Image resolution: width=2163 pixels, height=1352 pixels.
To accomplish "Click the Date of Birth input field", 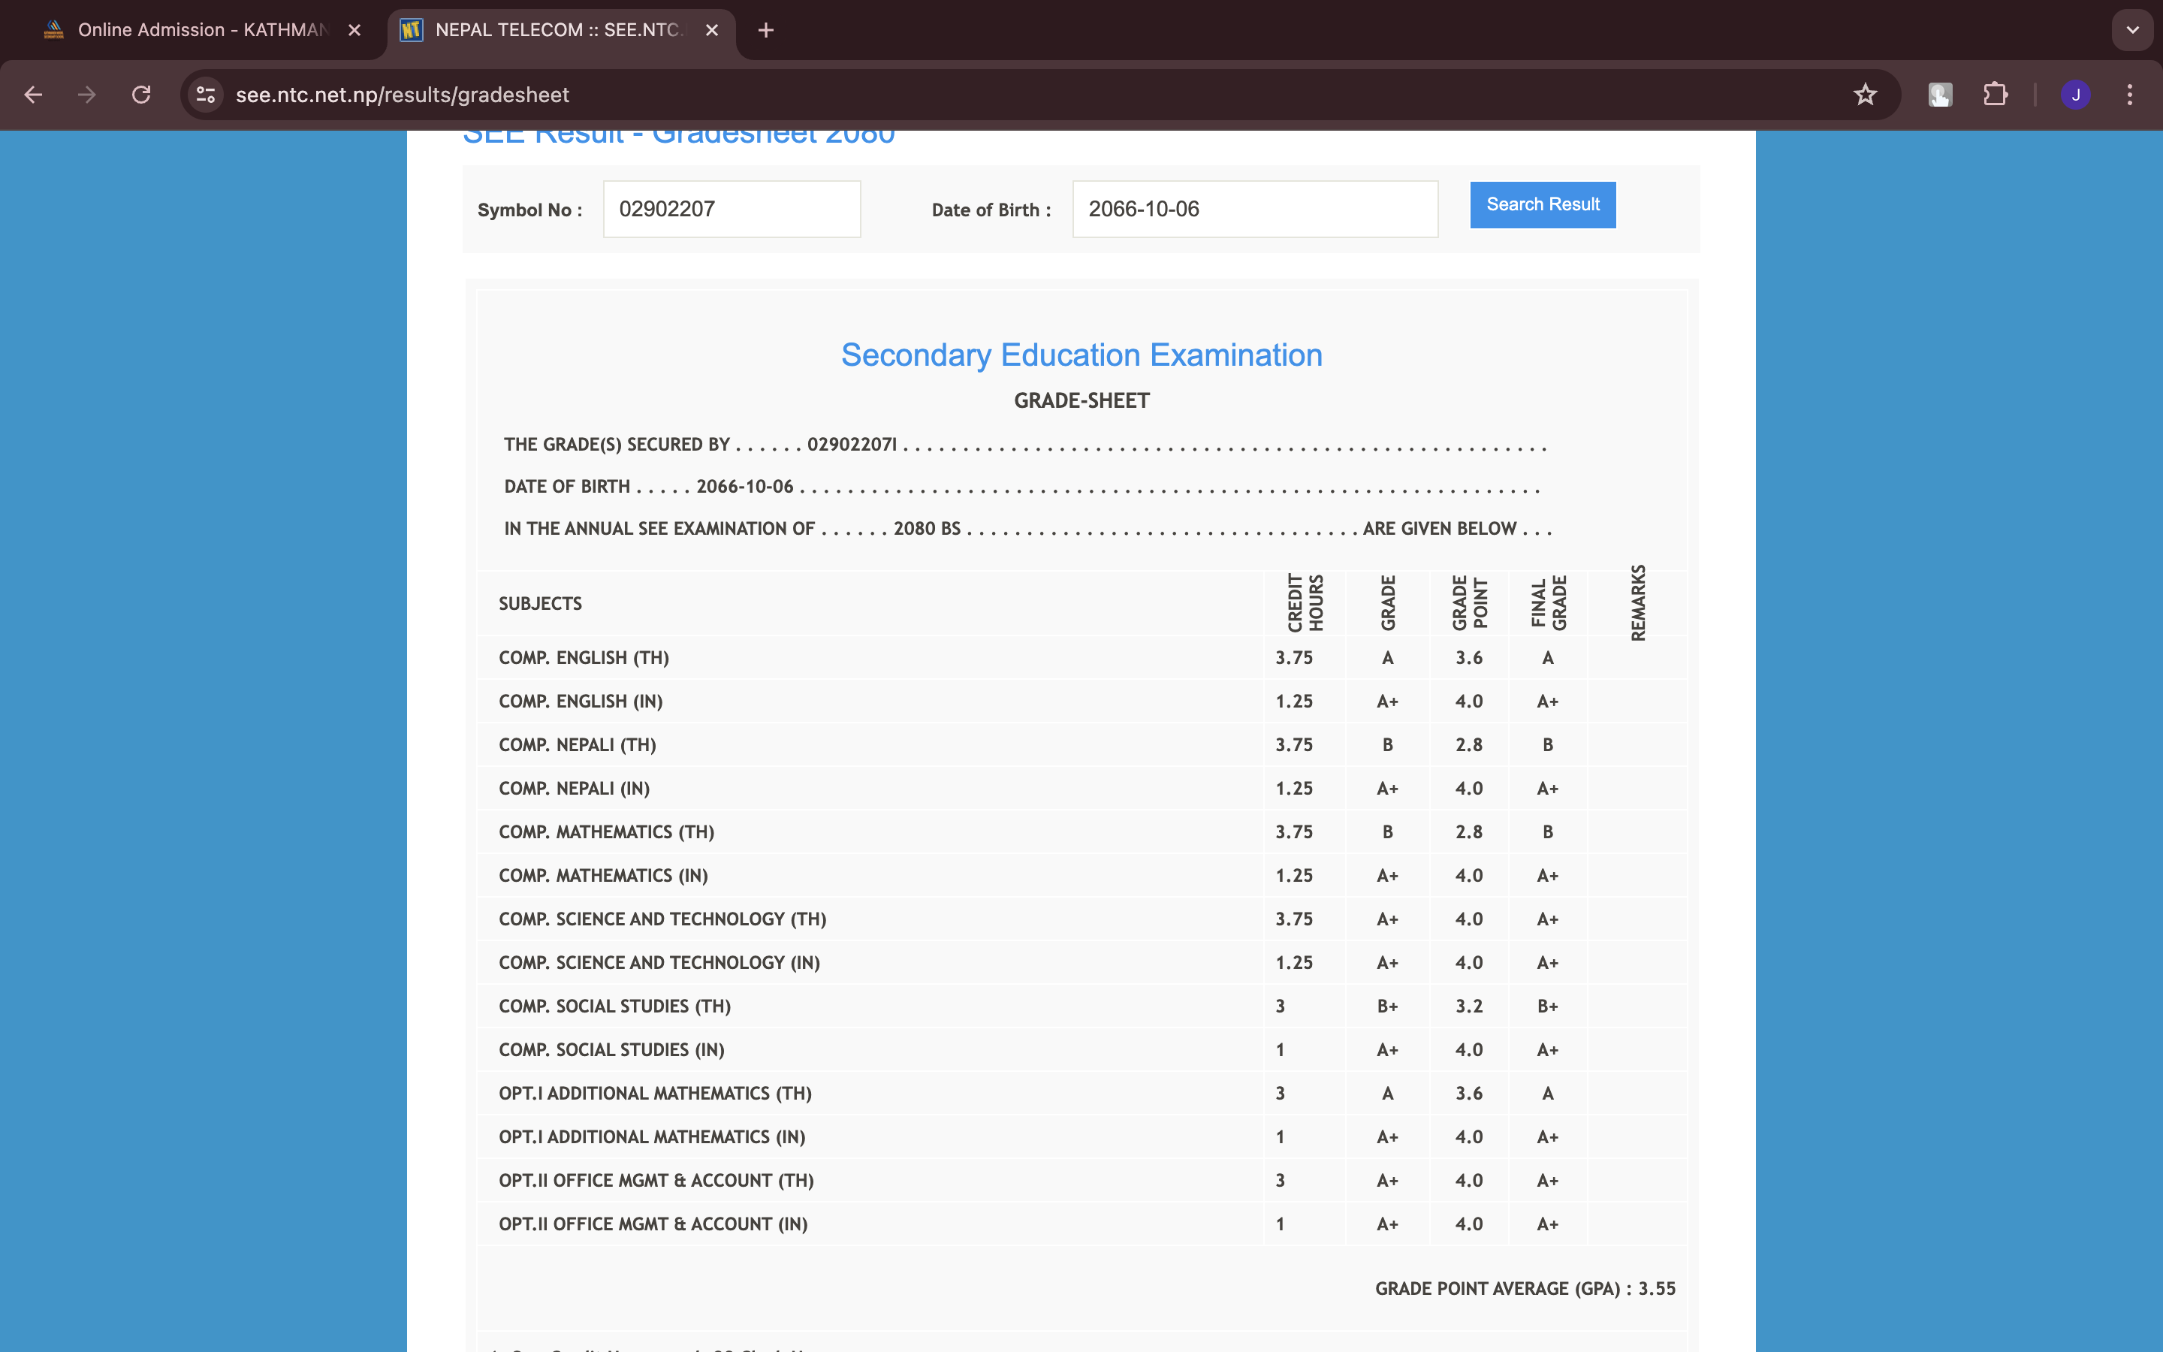I will 1254,210.
